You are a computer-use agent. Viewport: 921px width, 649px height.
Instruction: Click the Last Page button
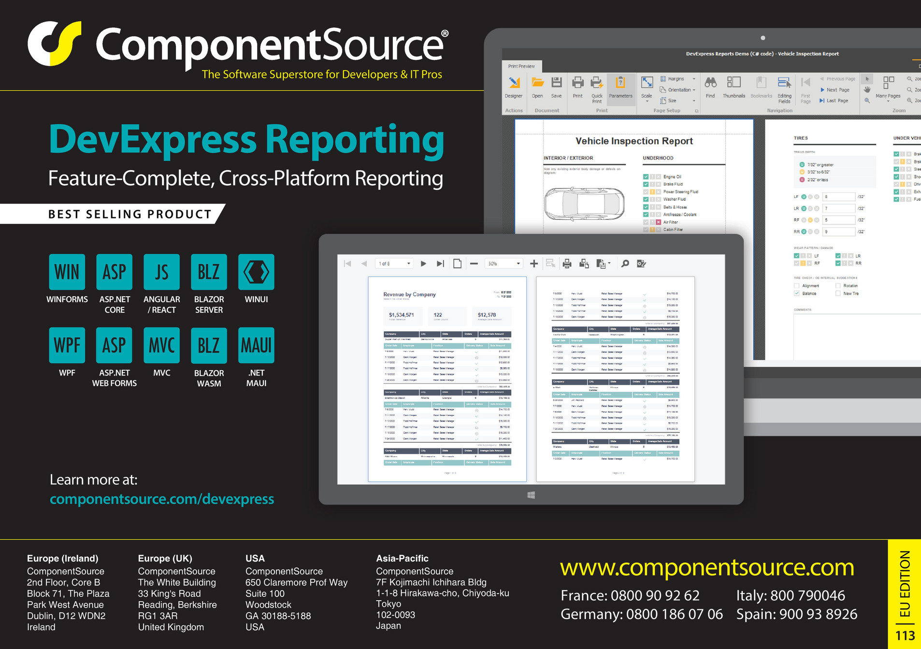pyautogui.click(x=834, y=101)
